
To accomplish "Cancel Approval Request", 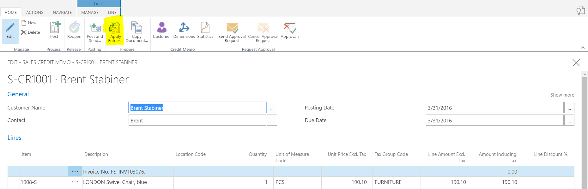I will point(263,32).
